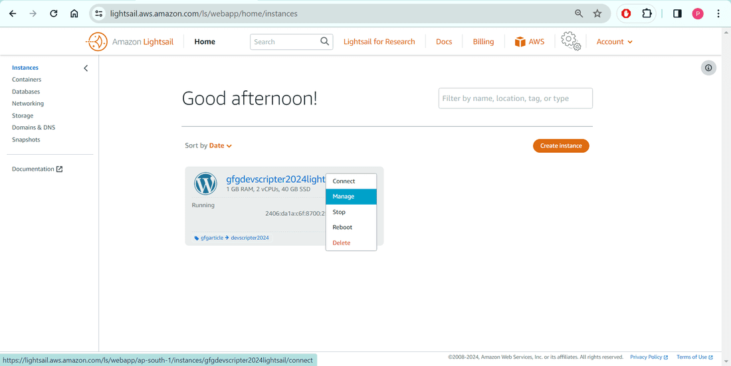
Task: Click the tag icon on instance card
Action: click(197, 238)
